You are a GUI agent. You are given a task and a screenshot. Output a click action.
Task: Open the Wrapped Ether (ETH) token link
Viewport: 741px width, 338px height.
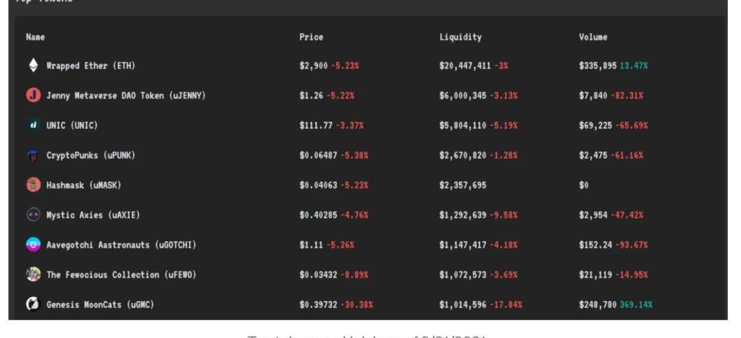(x=91, y=66)
